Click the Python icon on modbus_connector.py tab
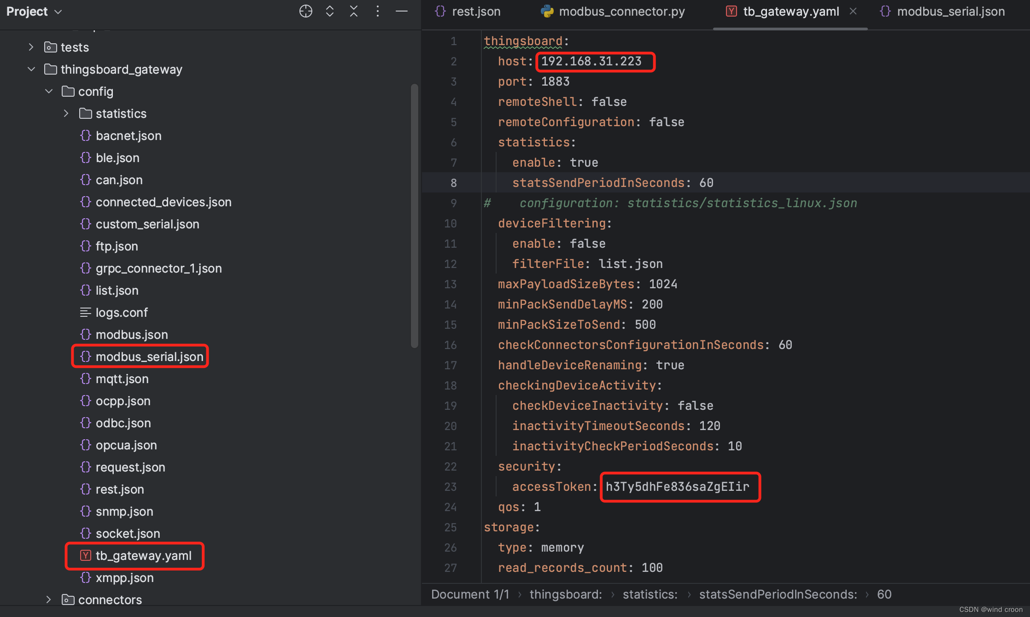Image resolution: width=1030 pixels, height=617 pixels. [x=547, y=11]
